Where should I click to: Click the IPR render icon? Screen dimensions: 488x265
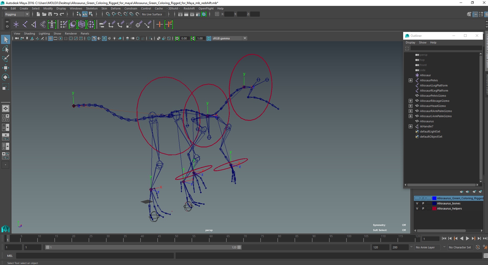[192, 14]
